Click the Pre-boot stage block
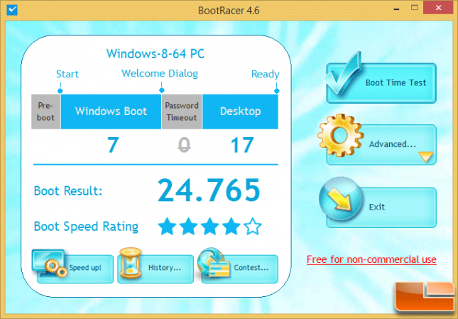This screenshot has width=458, height=319. (46, 112)
